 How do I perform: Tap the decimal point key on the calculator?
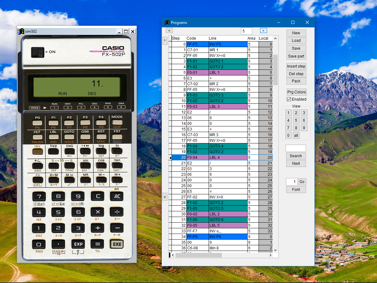[x=58, y=244]
